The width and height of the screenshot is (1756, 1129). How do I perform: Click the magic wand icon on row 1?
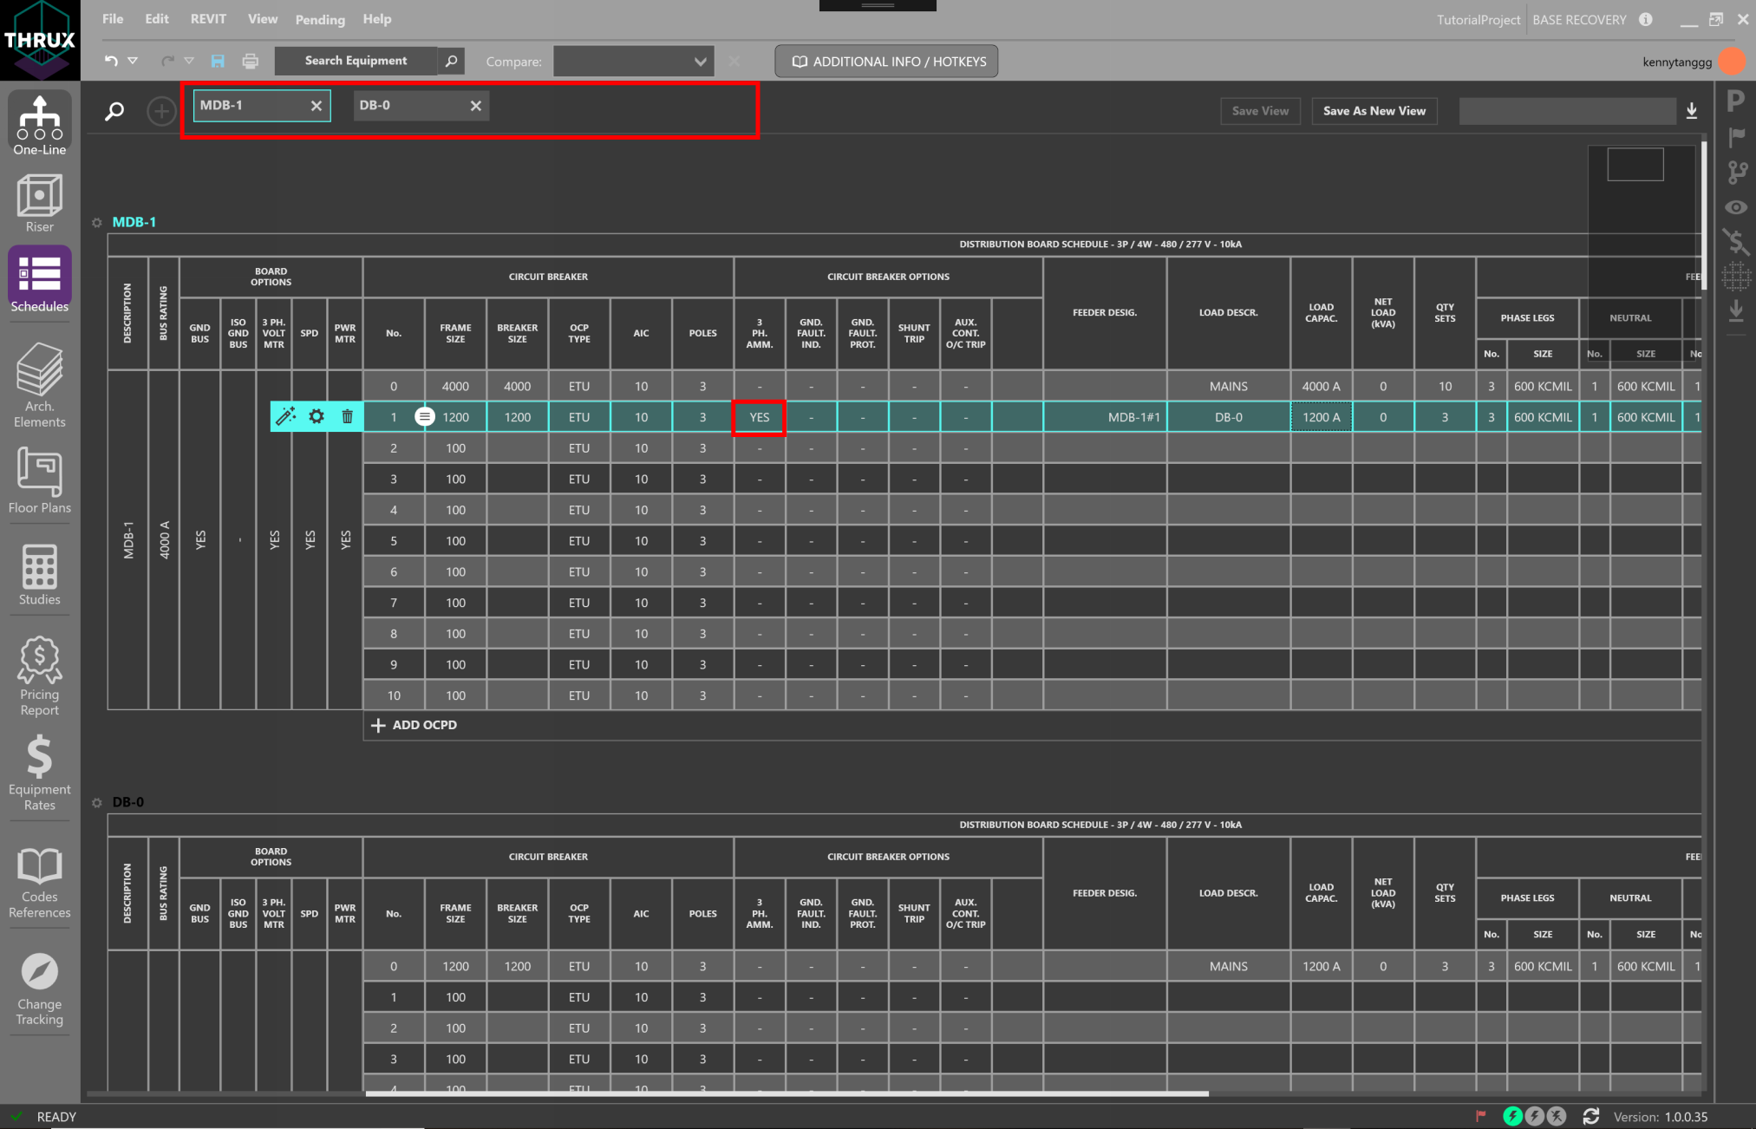pos(285,416)
